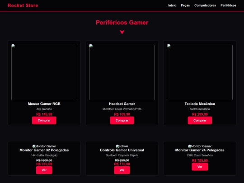Viewport: 244px width, 183px height.
Task: Select the Headset Gamer title
Action: pyautogui.click(x=122, y=104)
